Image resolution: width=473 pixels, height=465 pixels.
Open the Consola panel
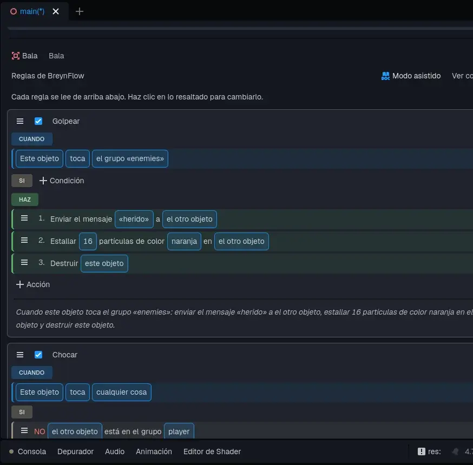click(x=32, y=451)
